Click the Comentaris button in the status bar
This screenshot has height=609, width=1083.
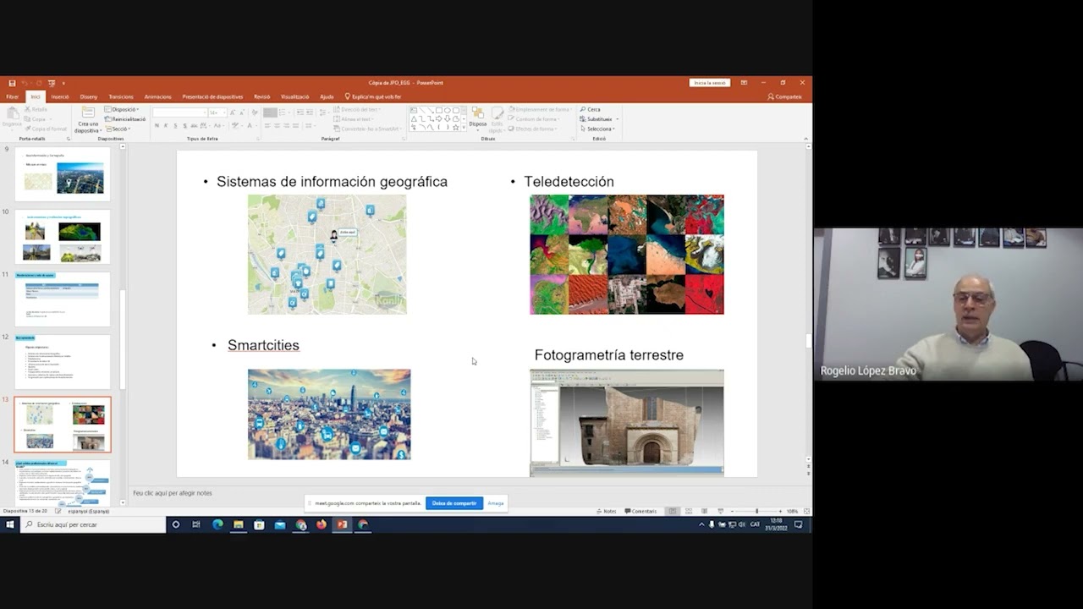[x=640, y=511]
